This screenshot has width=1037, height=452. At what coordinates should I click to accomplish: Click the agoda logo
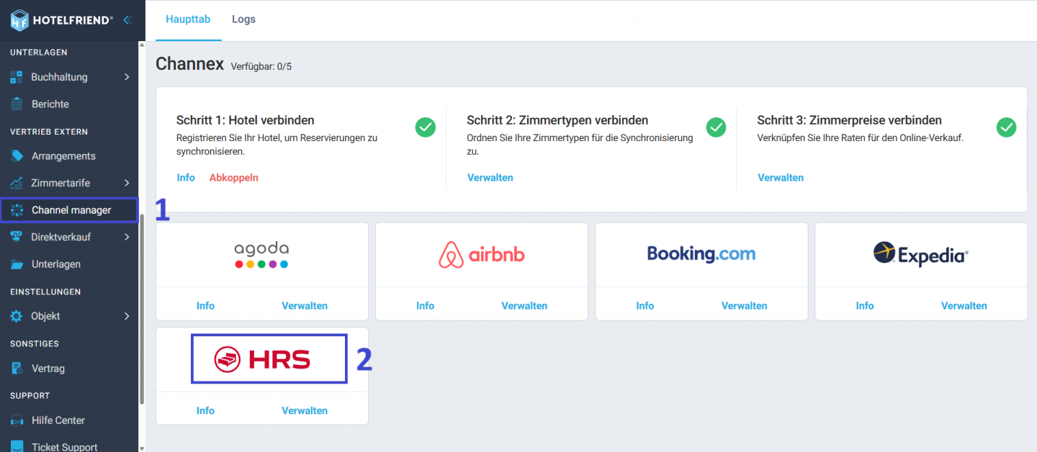[x=261, y=254]
